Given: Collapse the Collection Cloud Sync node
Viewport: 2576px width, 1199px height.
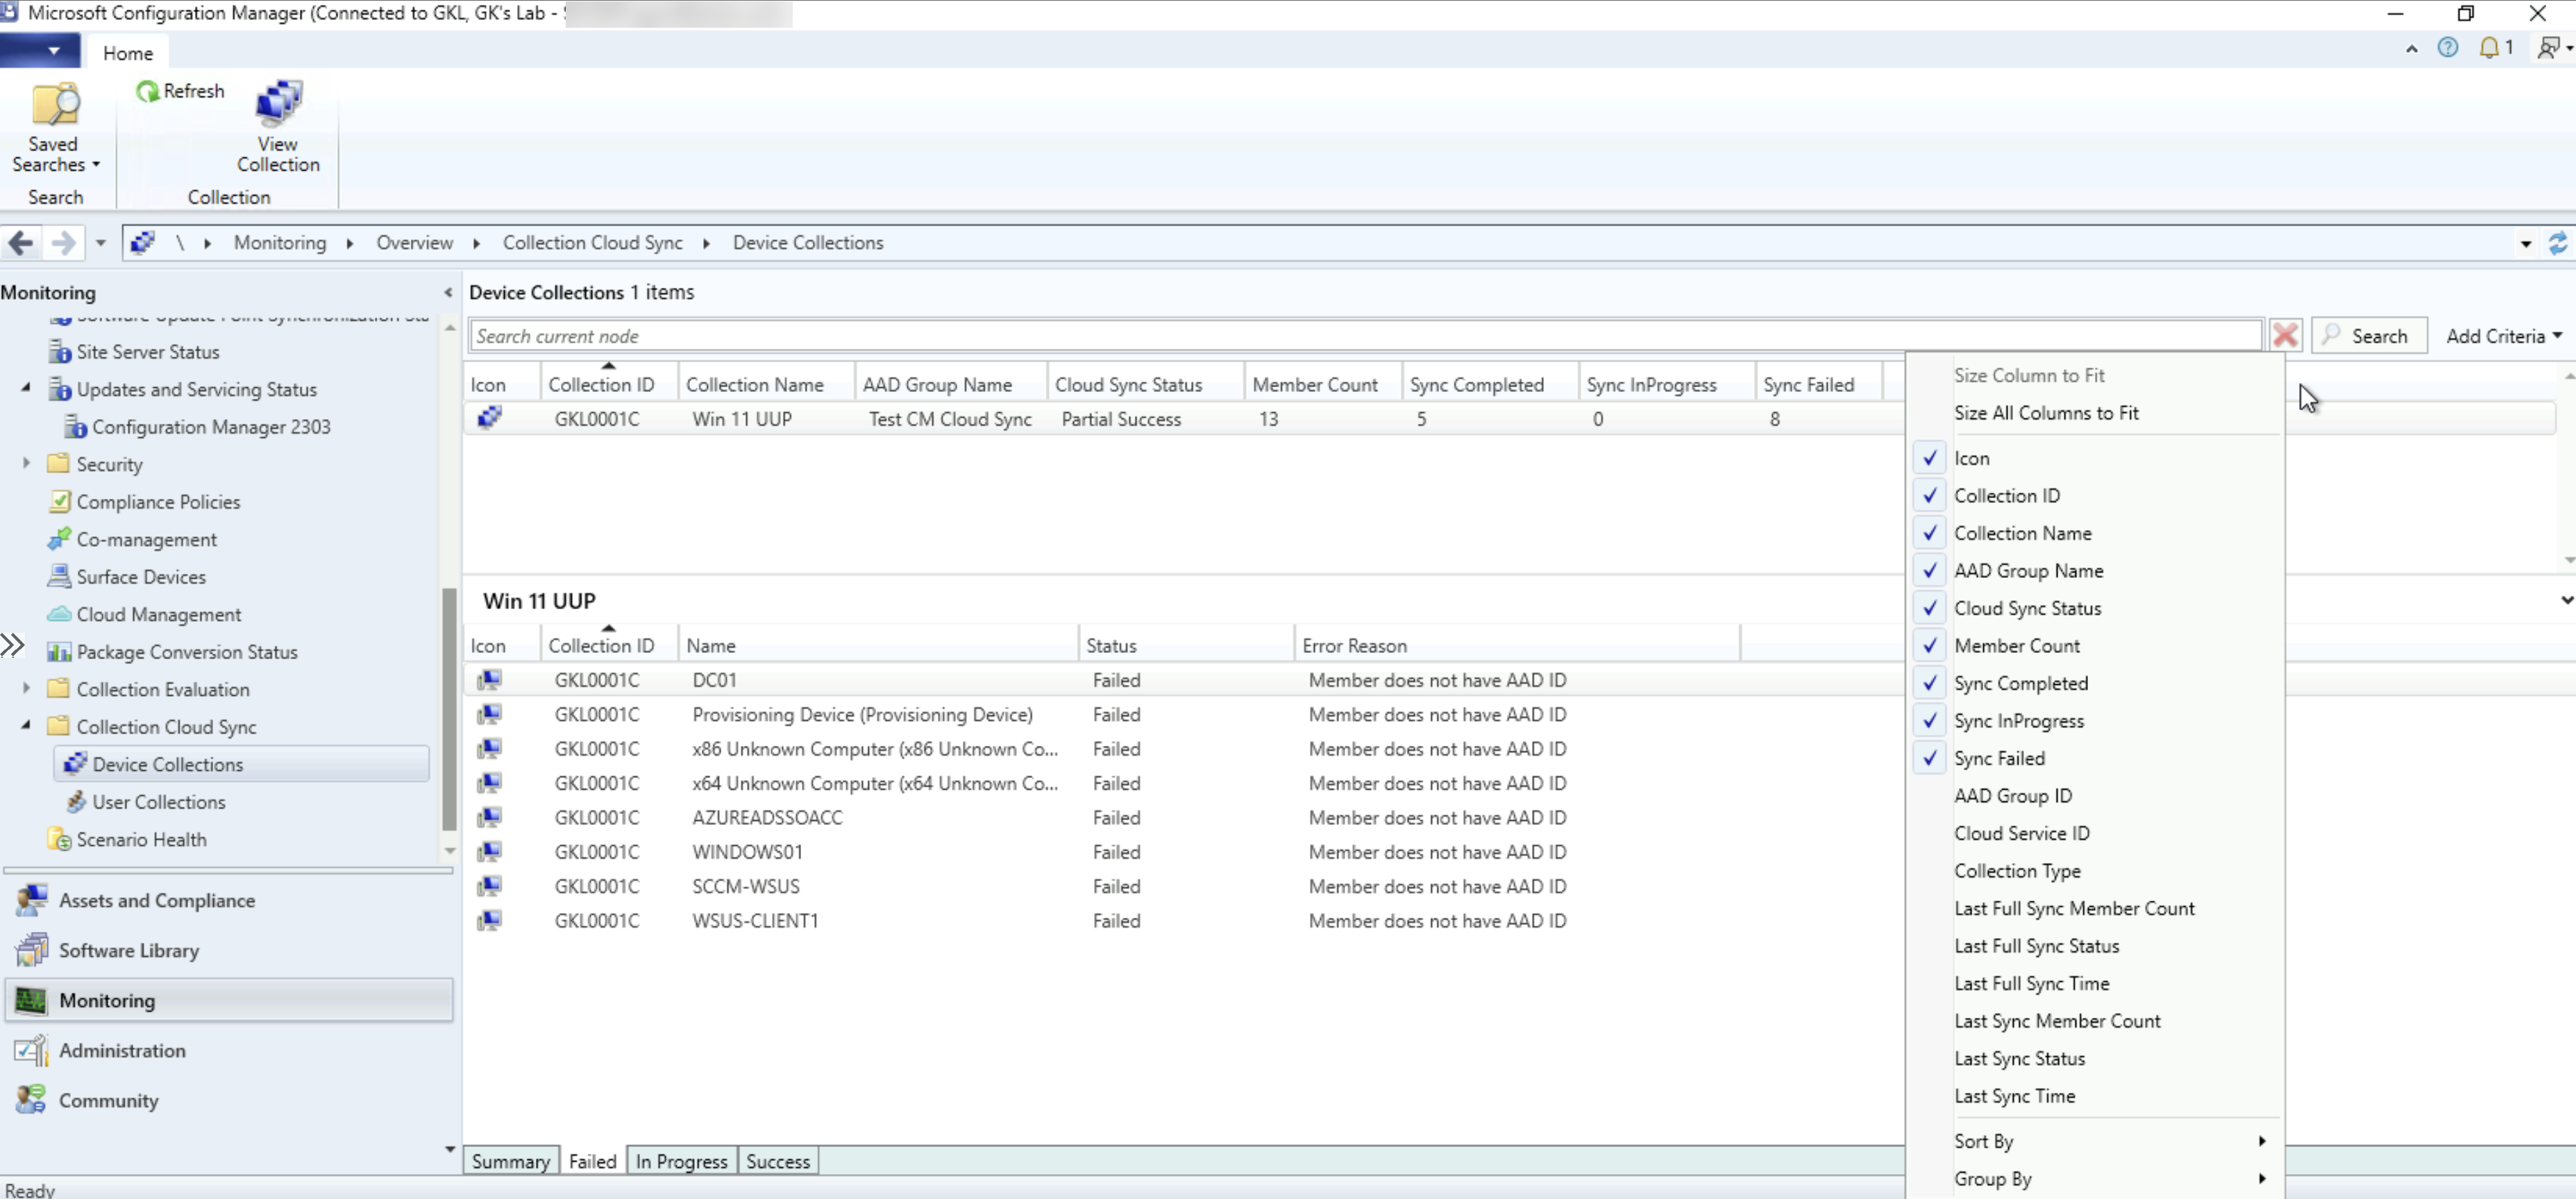Looking at the screenshot, I should (x=27, y=726).
